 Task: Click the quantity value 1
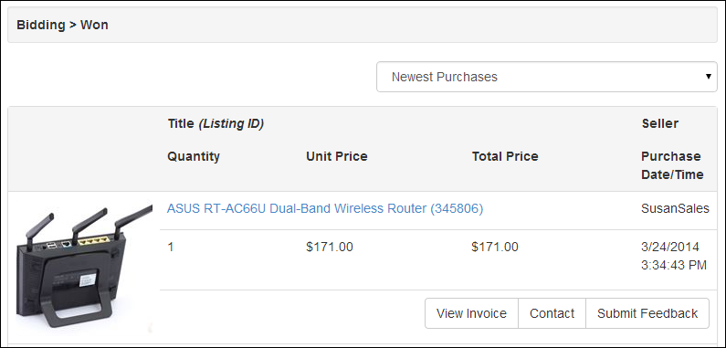click(171, 248)
